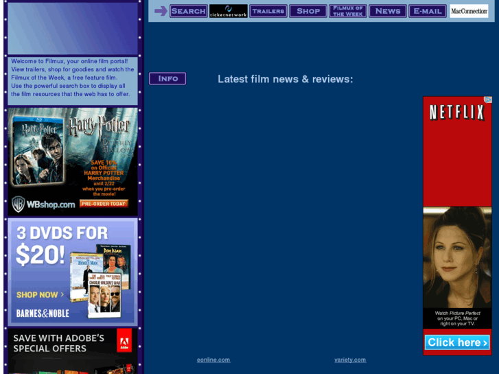
Task: Open the variety.com link
Action: pos(350,360)
